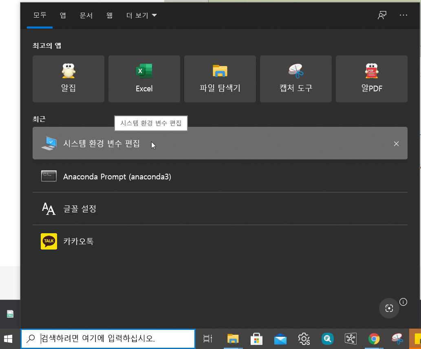Screen dimensions: 421x349
Task: Open the three-dot options menu
Action: click(403, 15)
